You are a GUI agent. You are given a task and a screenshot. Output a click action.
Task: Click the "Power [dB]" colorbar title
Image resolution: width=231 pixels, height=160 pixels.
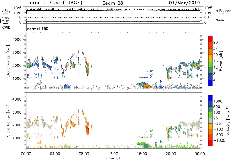221,61
